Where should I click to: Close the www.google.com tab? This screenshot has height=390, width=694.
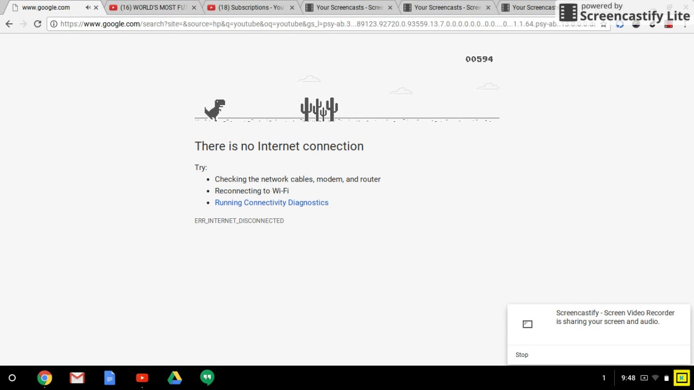(96, 8)
